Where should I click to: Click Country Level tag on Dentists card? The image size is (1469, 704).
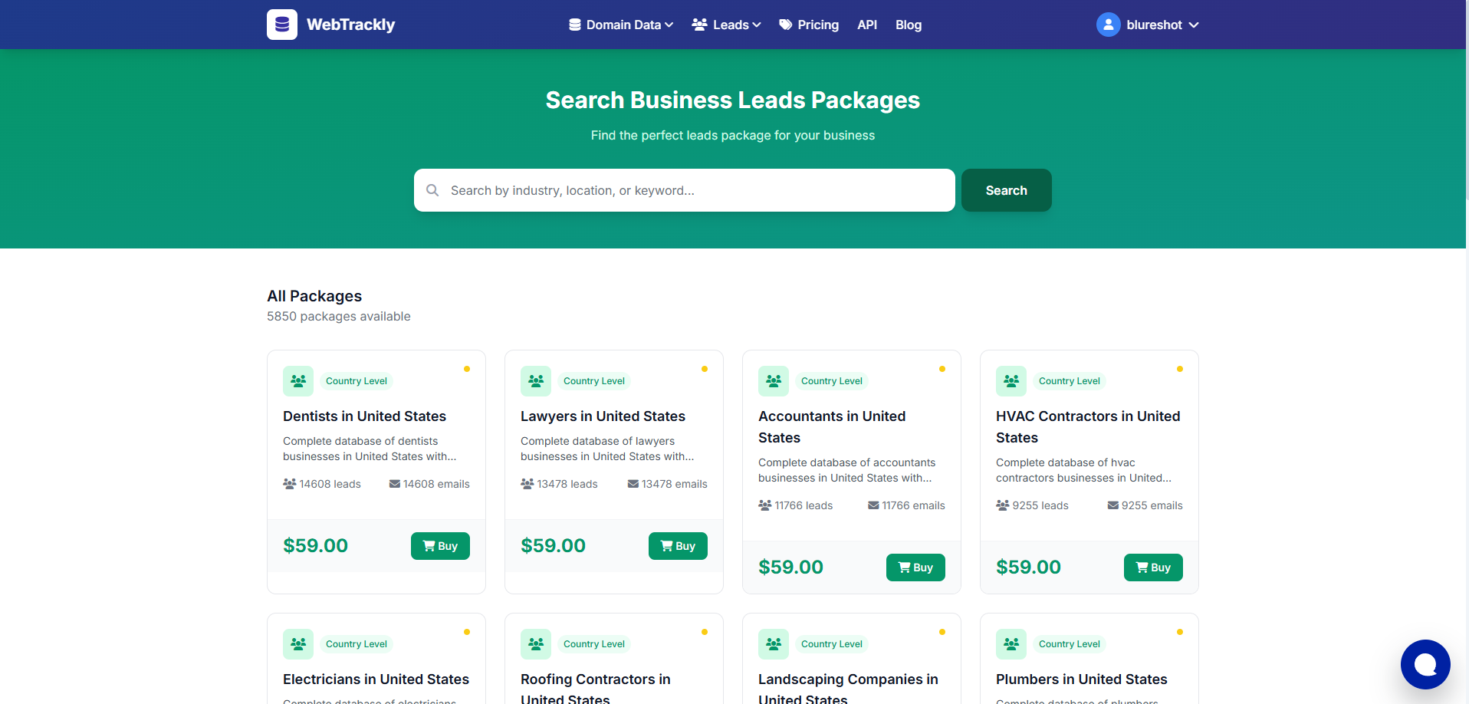click(x=357, y=381)
